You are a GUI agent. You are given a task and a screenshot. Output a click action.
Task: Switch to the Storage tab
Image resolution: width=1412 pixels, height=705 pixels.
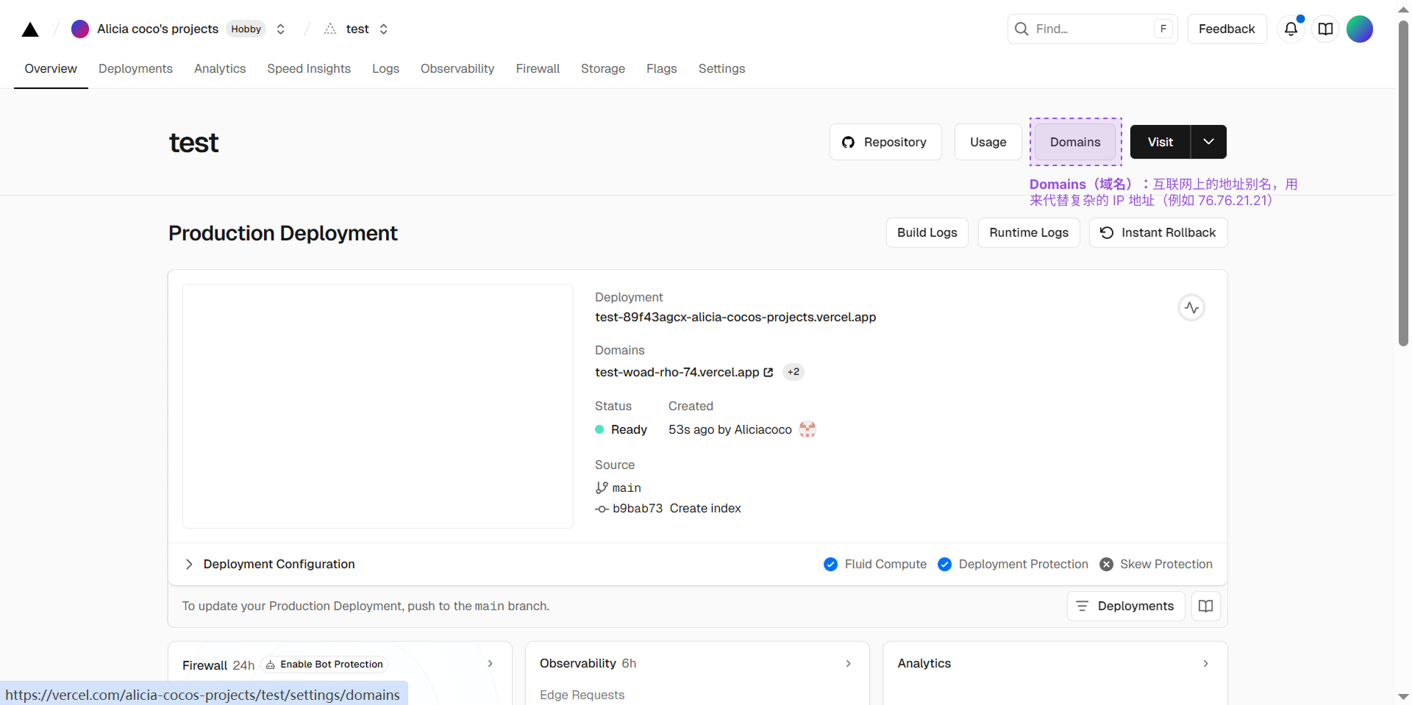[603, 68]
